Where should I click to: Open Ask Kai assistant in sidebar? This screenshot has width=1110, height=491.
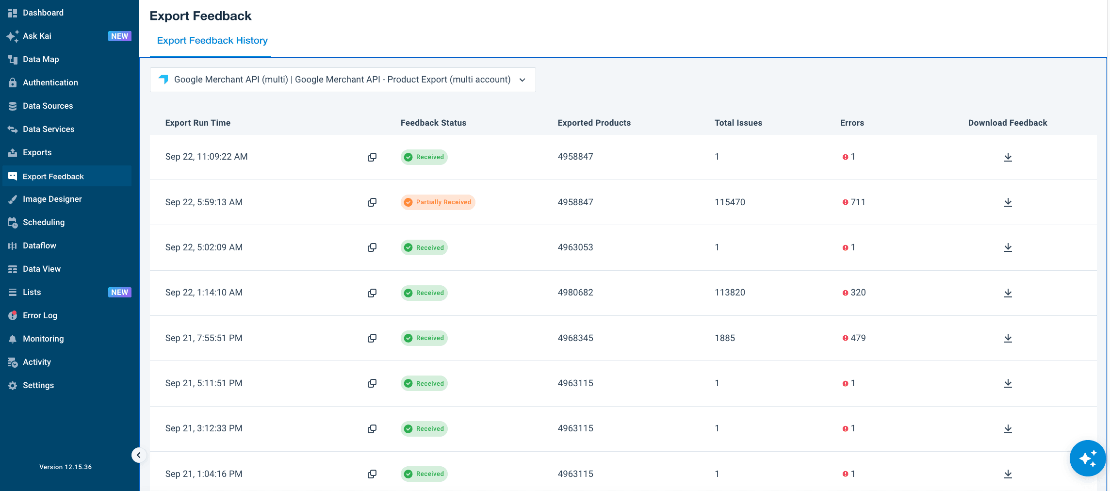pyautogui.click(x=37, y=36)
